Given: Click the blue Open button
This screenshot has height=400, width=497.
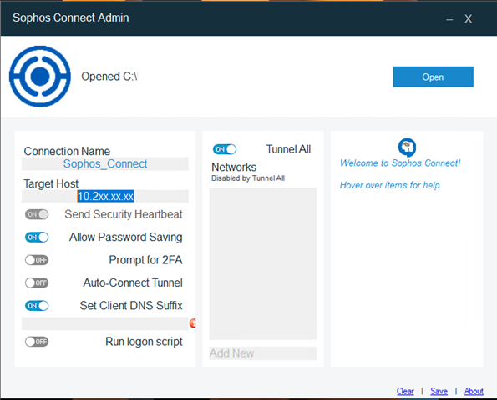Looking at the screenshot, I should [x=433, y=77].
